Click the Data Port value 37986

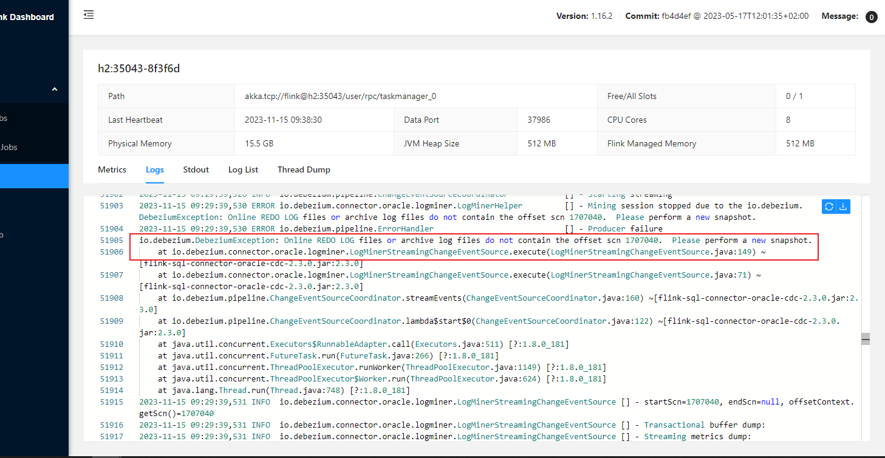539,120
